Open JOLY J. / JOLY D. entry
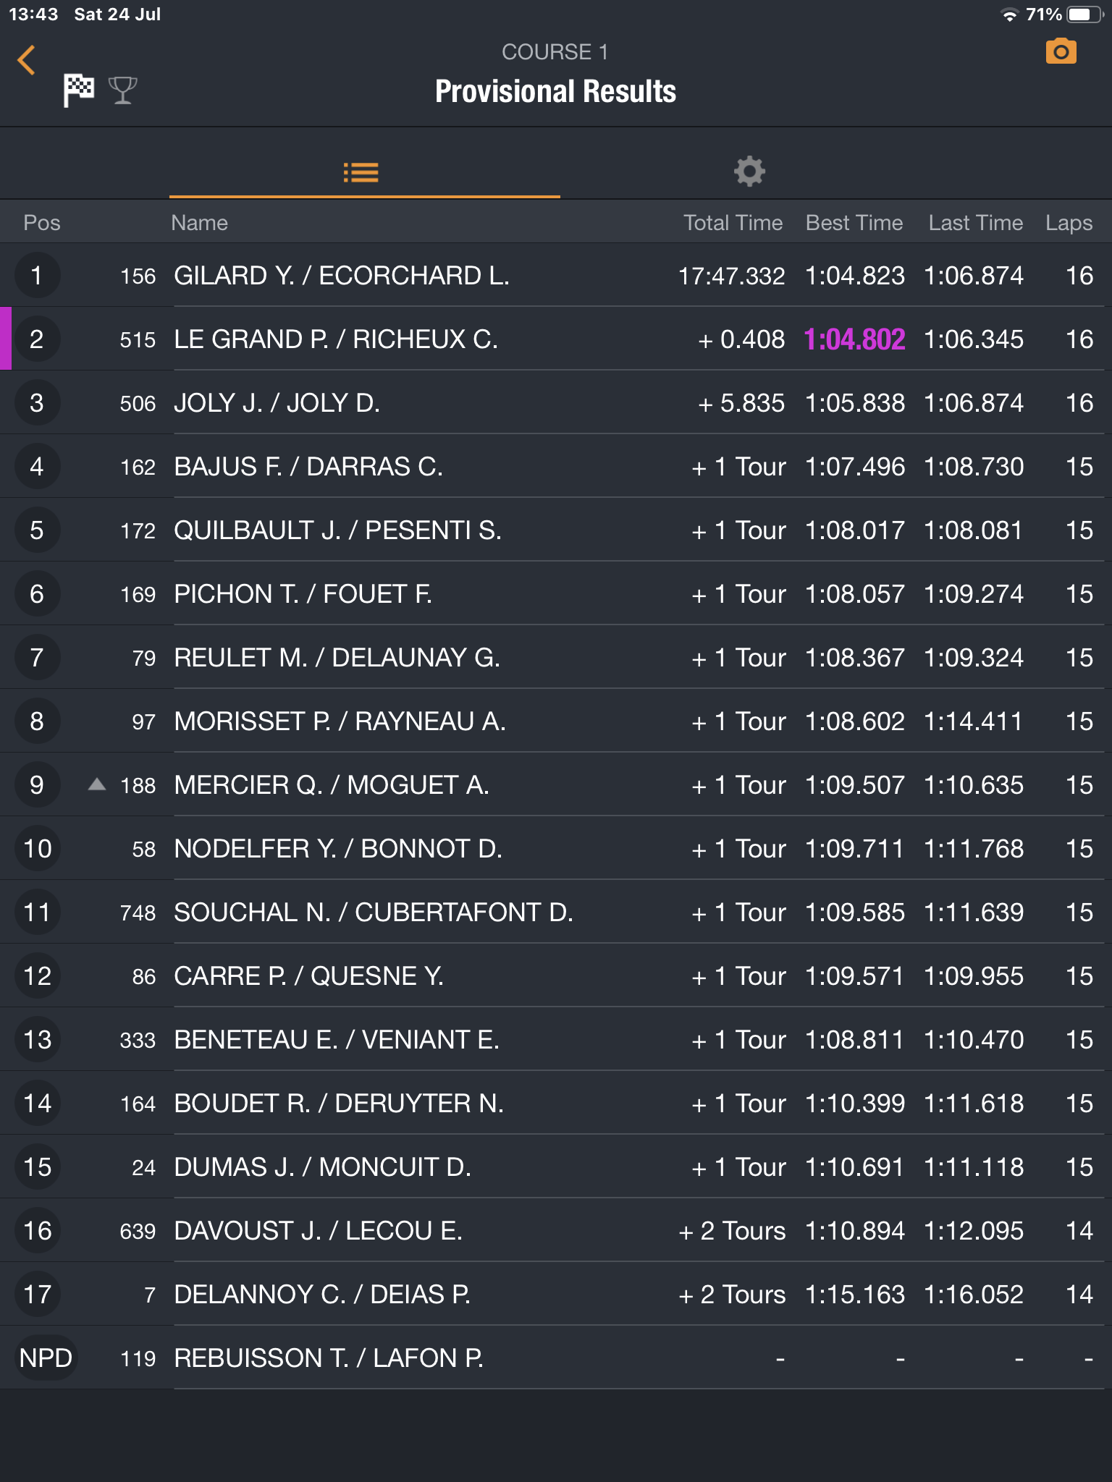 pyautogui.click(x=556, y=402)
